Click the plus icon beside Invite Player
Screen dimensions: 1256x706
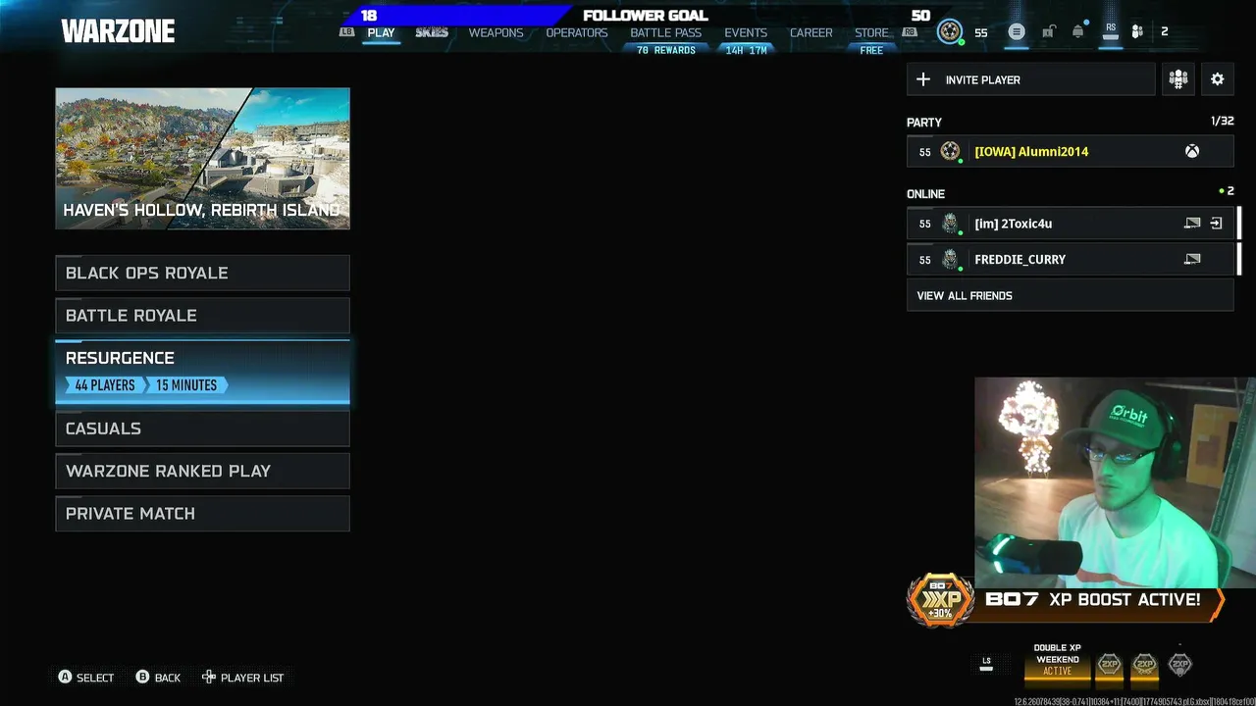(923, 79)
